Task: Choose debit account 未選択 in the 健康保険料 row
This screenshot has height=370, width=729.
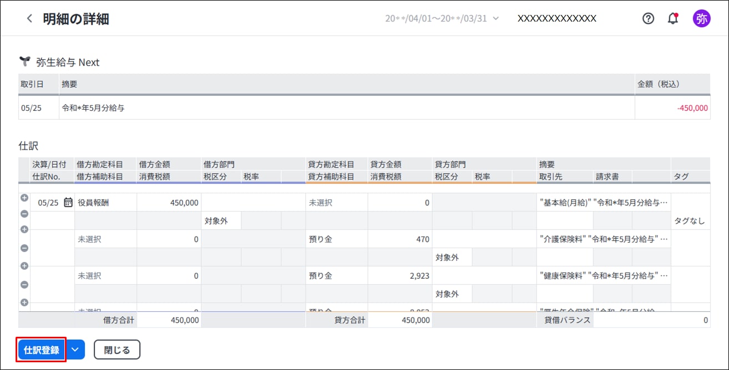Action: tap(105, 276)
